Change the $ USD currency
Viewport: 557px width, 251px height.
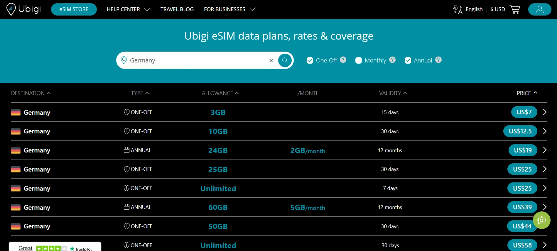[498, 9]
